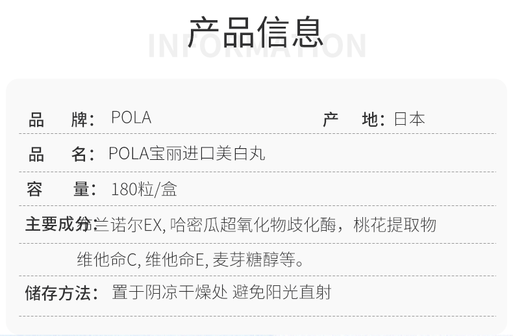Click the ingredient 维他命E
The height and width of the screenshot is (336, 513).
pos(176,260)
